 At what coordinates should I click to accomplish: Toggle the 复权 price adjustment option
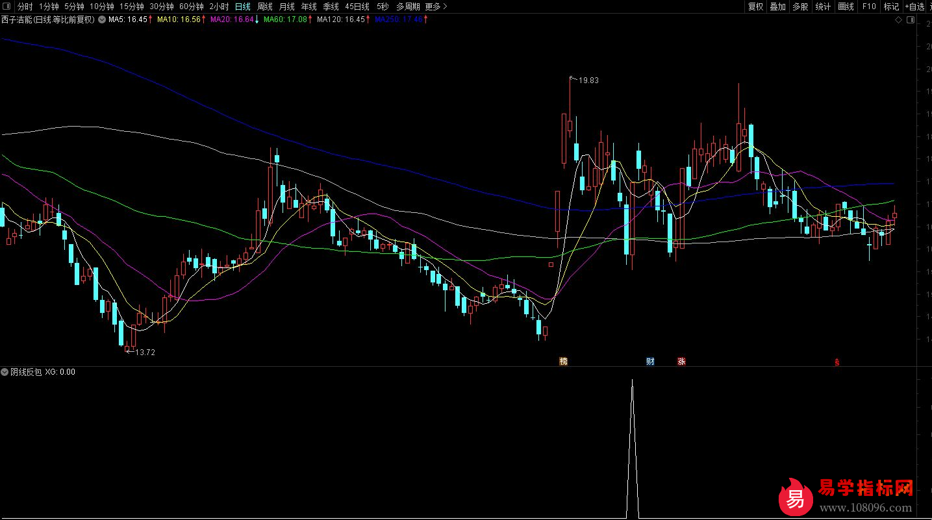755,6
